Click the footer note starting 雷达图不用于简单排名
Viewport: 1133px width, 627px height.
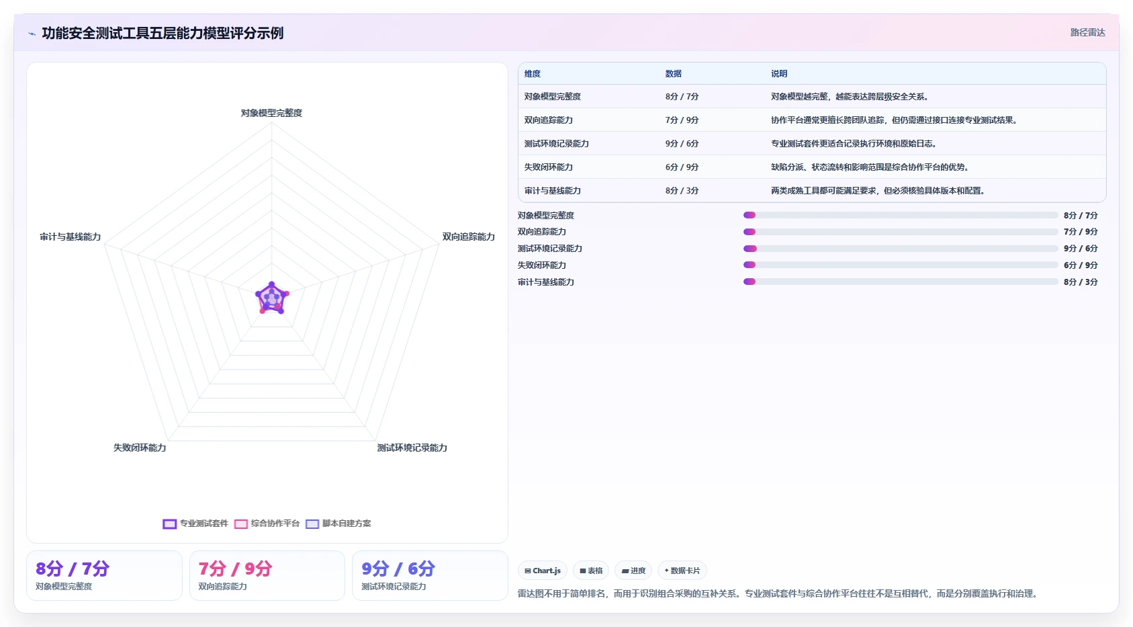point(779,593)
